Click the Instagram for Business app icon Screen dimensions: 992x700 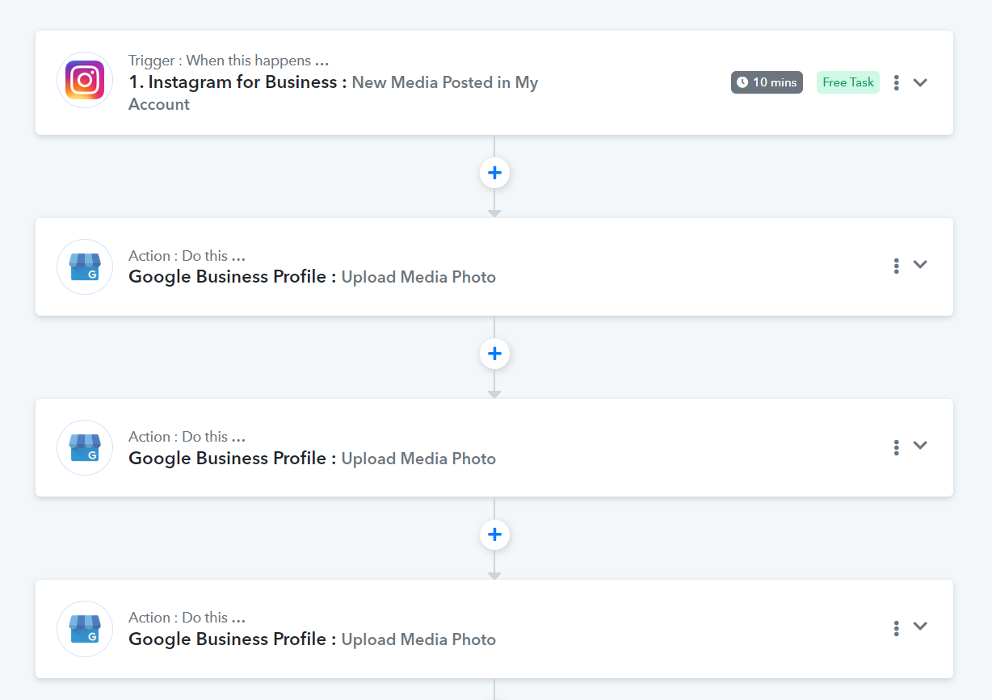[85, 80]
